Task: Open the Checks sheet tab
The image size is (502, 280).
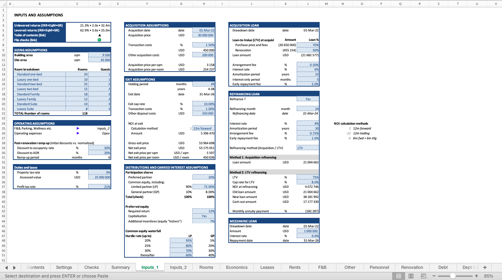Action: [92, 267]
